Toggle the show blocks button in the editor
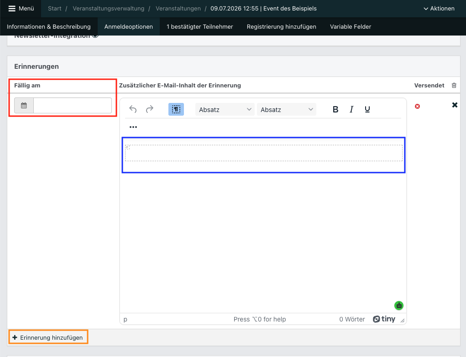The height and width of the screenshot is (357, 466). 176,109
